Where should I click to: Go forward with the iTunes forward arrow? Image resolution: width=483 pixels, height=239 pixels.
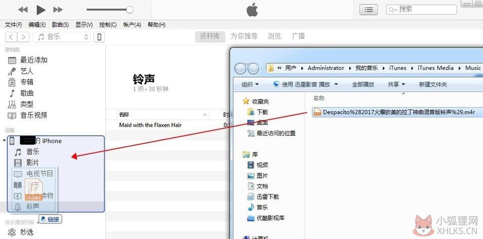tap(23, 37)
